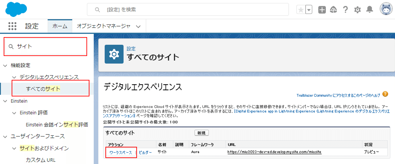Image resolution: width=395 pixels, height=164 pixels.
Task: Click the Salesforce cloud logo
Action: click(x=16, y=10)
